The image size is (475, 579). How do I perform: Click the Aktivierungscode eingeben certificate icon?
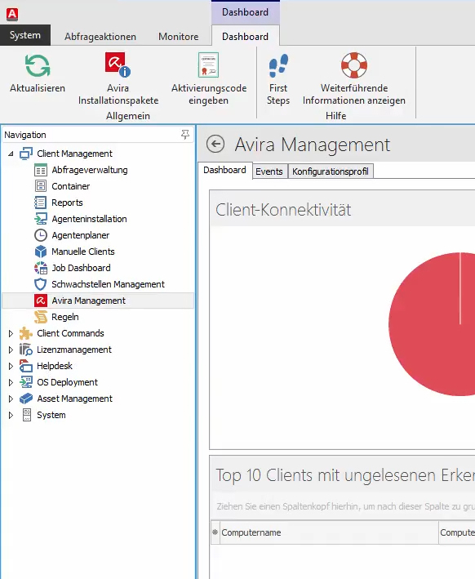(209, 65)
